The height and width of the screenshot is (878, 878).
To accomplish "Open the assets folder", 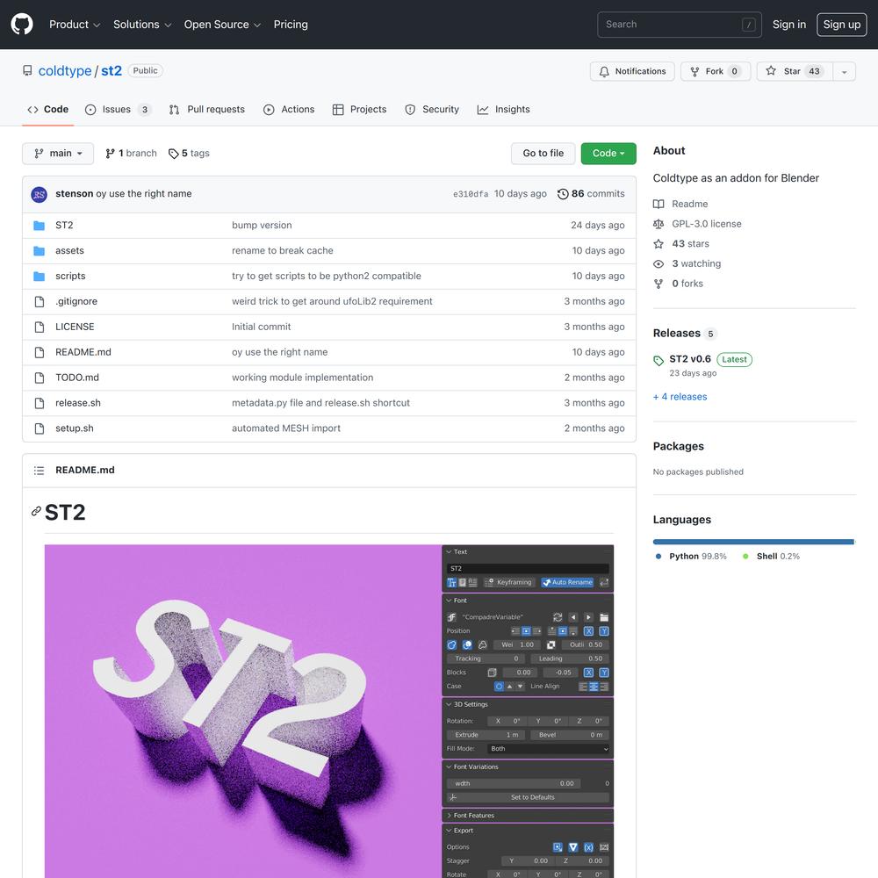I will (x=69, y=250).
